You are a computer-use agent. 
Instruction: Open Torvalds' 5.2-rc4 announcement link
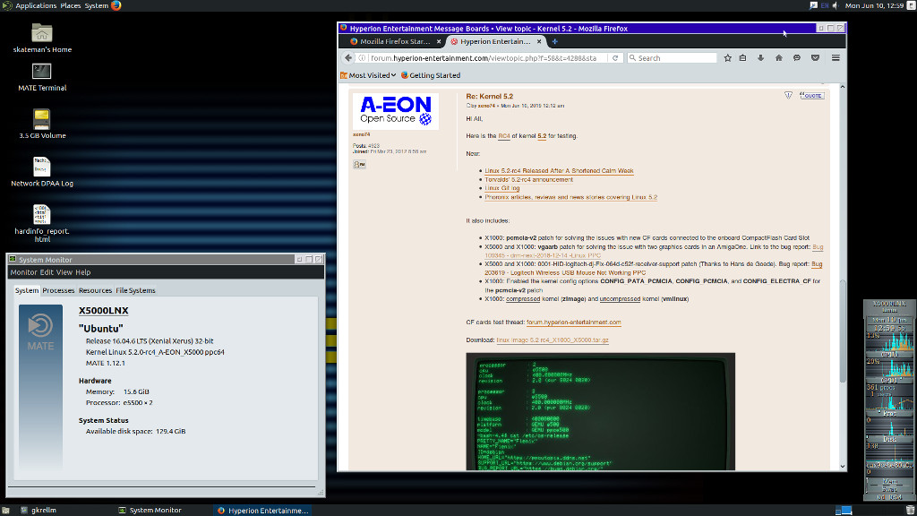tap(528, 179)
